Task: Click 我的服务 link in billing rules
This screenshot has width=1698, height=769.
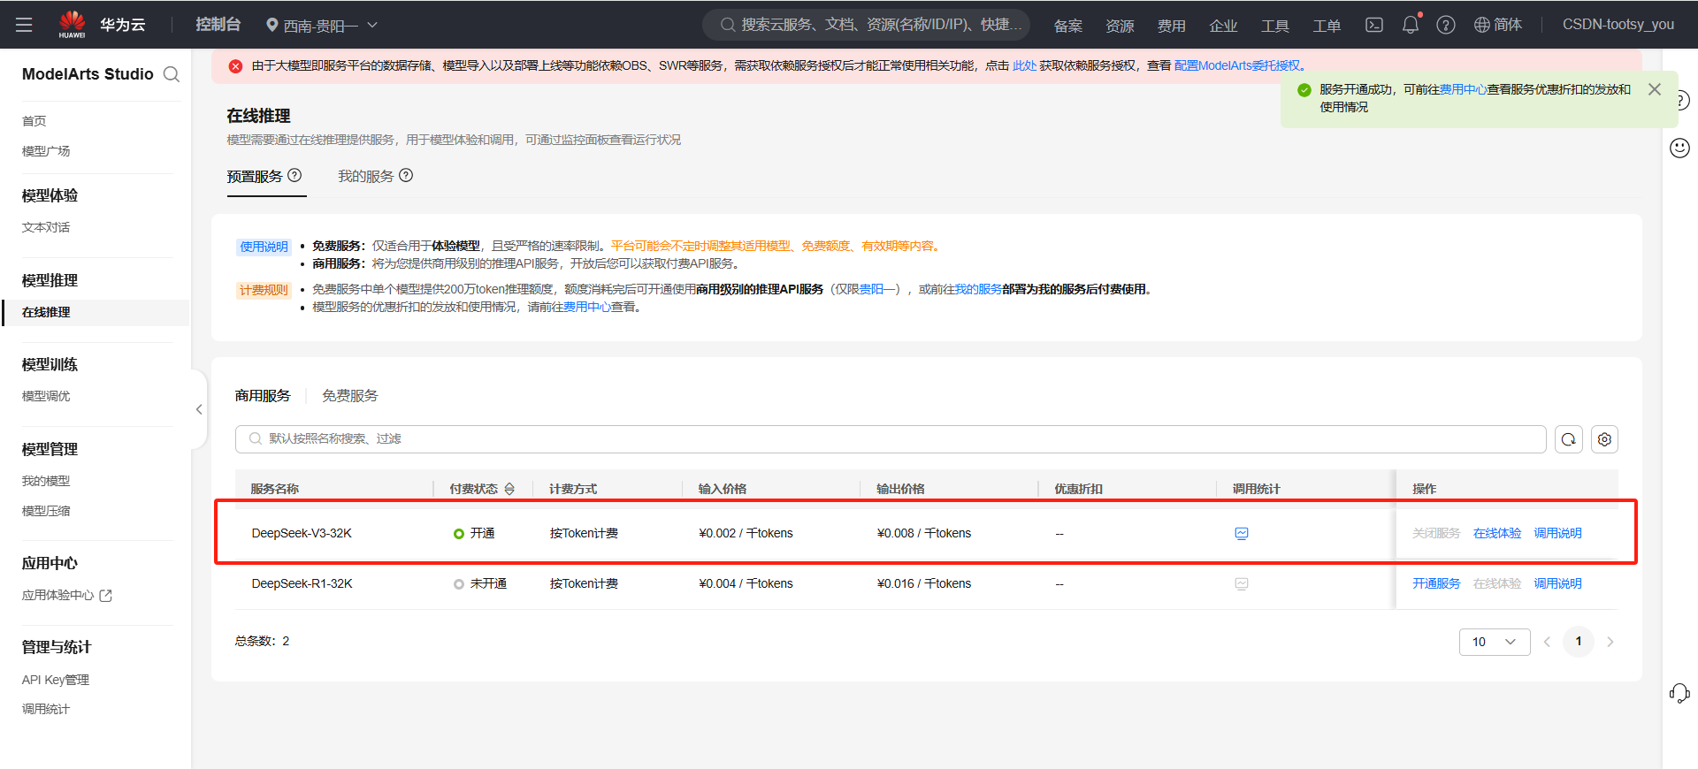Action: click(x=978, y=289)
